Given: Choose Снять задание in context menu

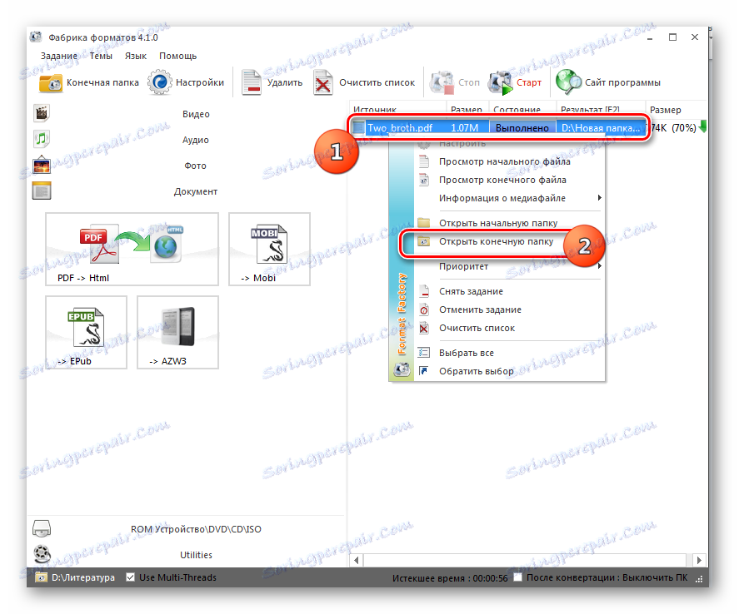Looking at the screenshot, I should pos(471,292).
